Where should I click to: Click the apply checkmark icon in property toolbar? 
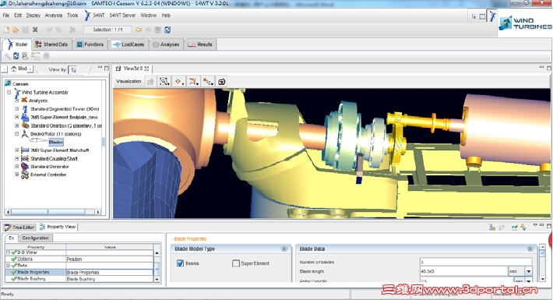515,228
